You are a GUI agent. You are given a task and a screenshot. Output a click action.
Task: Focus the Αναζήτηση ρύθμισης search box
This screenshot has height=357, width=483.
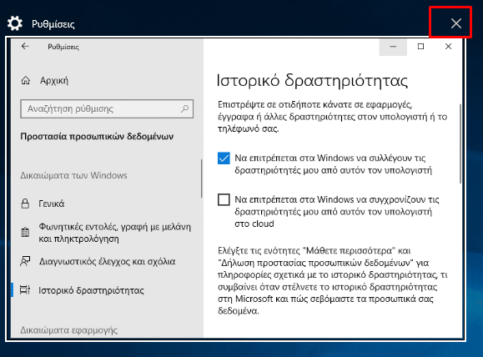[107, 108]
